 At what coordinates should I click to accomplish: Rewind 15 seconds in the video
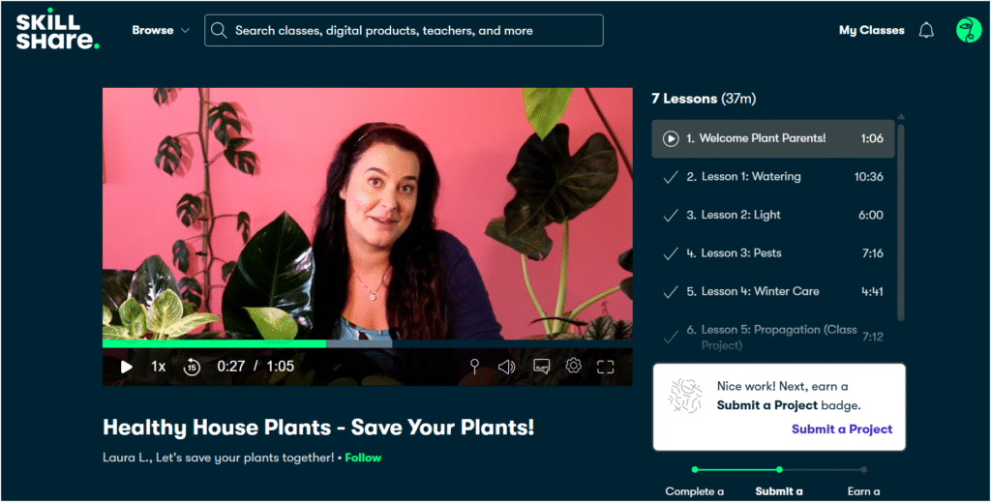pyautogui.click(x=192, y=367)
